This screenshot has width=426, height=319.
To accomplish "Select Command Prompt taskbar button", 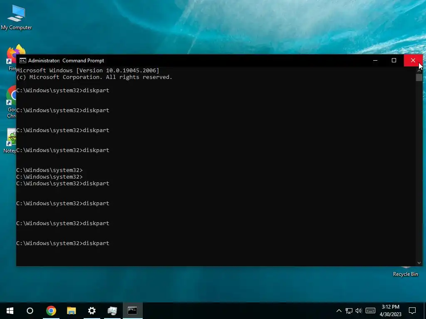I will (x=133, y=311).
